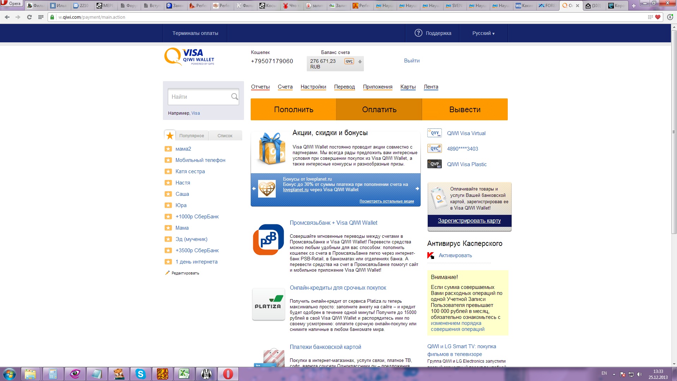
Task: Click the previous promo arrow in the banner
Action: (254, 188)
